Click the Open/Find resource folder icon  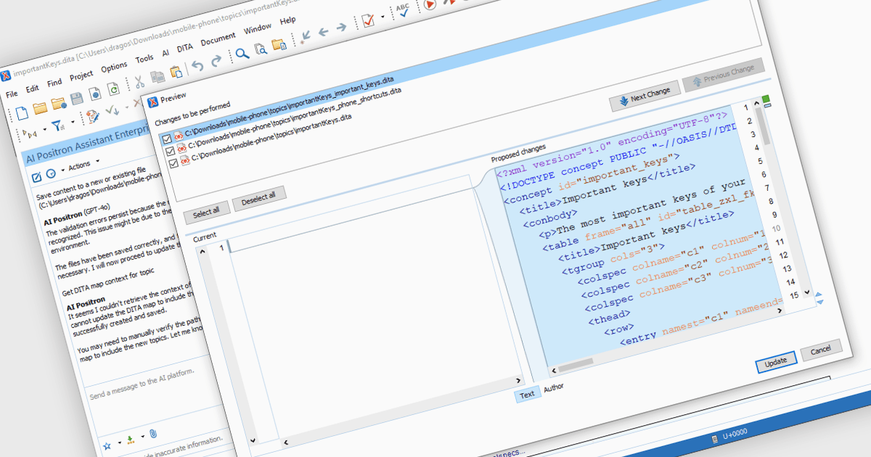click(x=279, y=46)
